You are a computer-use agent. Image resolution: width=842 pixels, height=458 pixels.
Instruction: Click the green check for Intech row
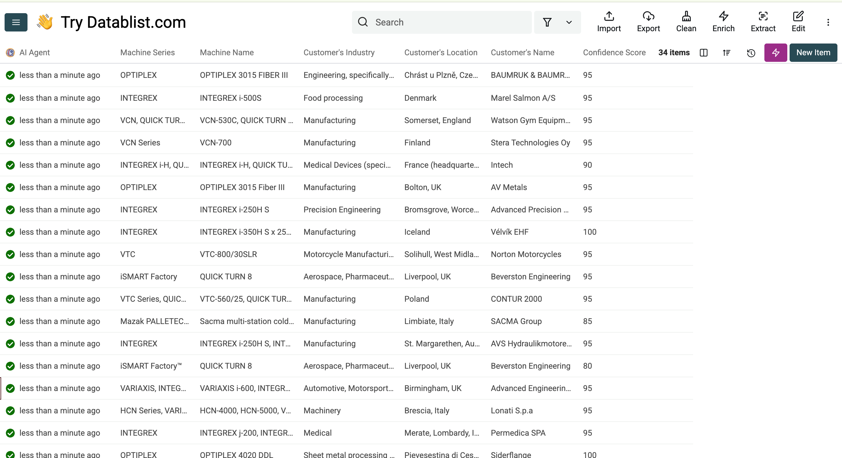pyautogui.click(x=10, y=165)
